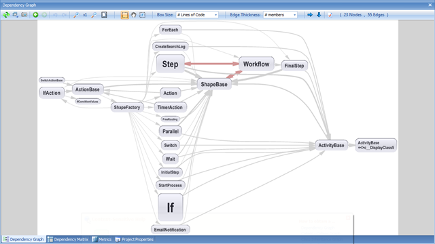The width and height of the screenshot is (435, 244).
Task: Select the Action node
Action: point(170,94)
